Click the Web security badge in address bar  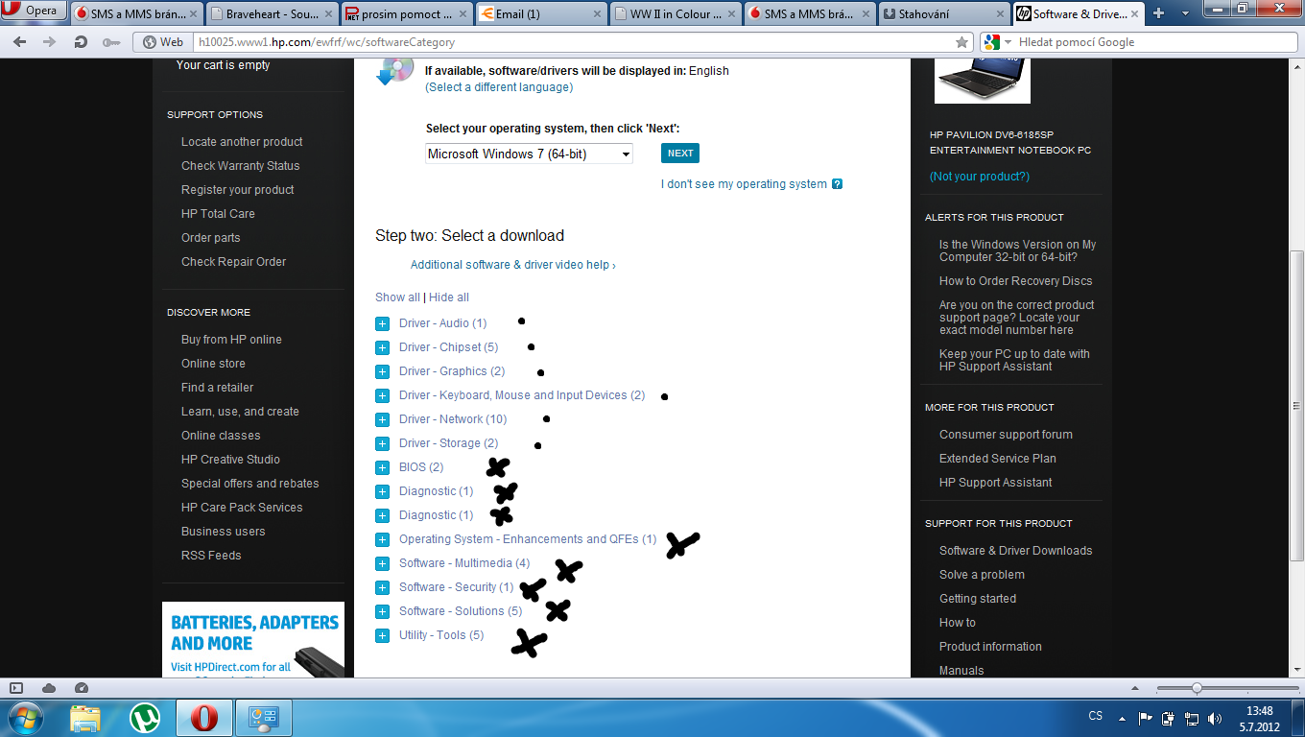point(161,42)
